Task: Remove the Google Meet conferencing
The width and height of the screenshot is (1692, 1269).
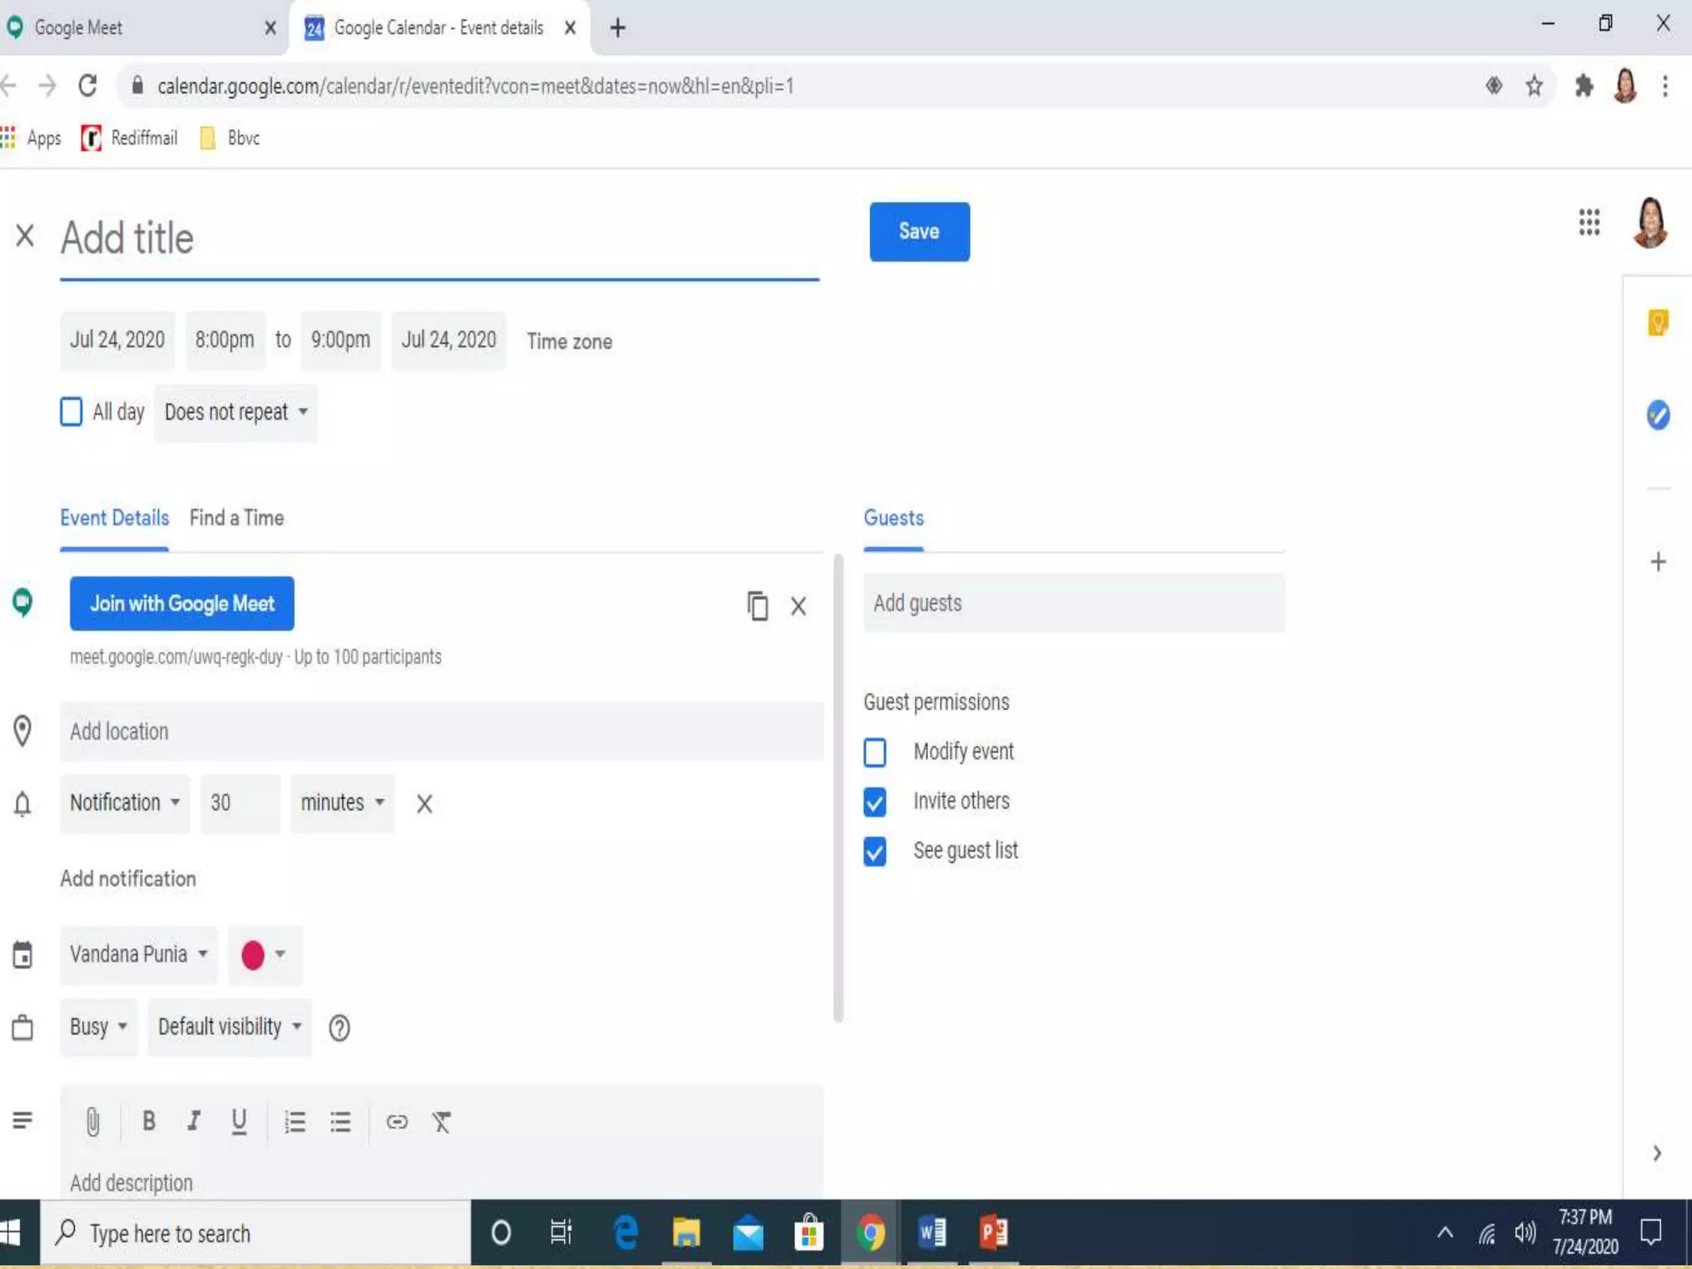Action: 798,606
